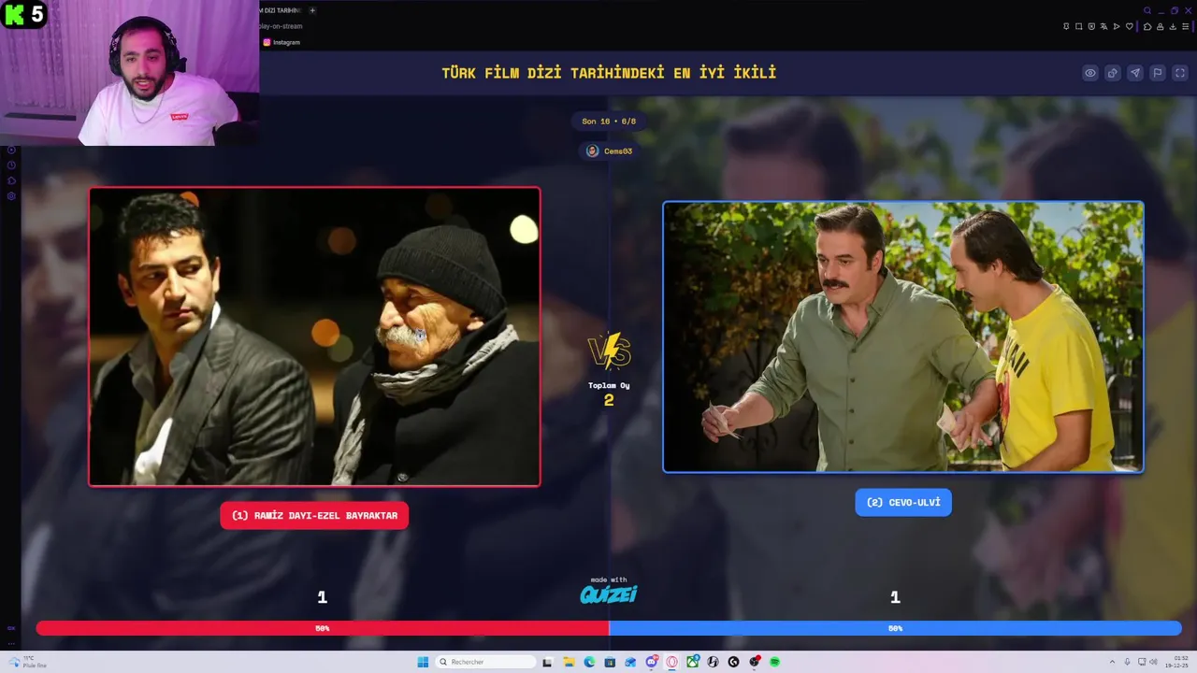
Task: Open the browser search magnifier icon
Action: click(1147, 10)
